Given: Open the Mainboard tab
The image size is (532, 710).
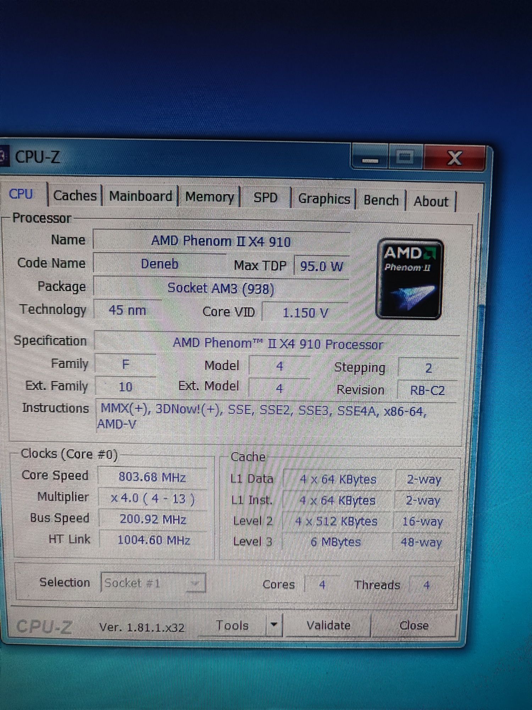Looking at the screenshot, I should 140,196.
